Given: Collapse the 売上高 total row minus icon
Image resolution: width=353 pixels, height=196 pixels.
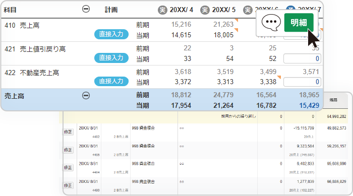Looking at the screenshot, I should point(86,95).
